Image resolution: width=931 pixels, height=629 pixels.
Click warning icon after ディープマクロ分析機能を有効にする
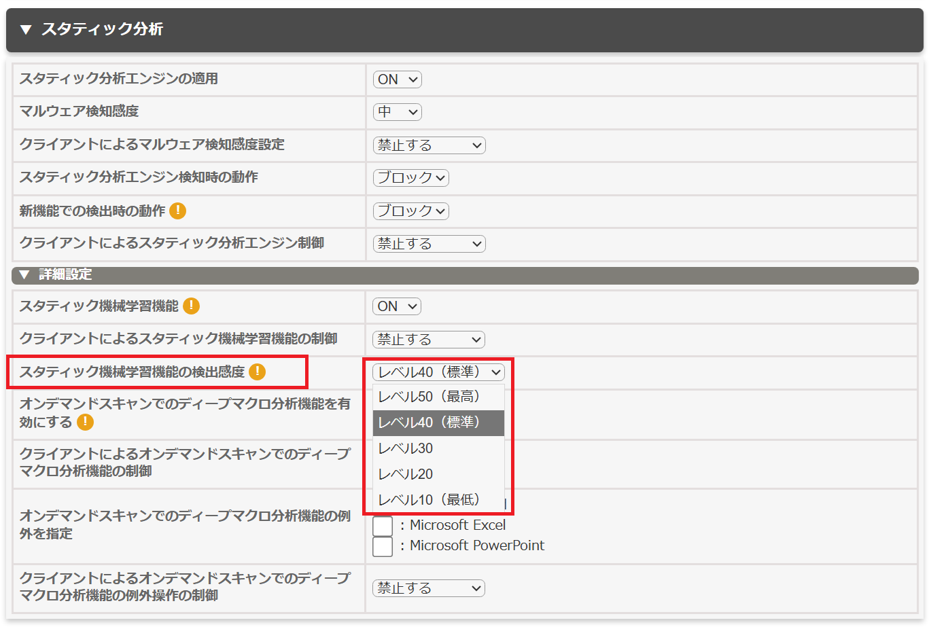85,422
